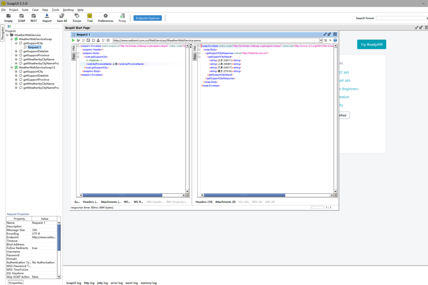Click the empty-square icon in request toolbar

click(x=93, y=40)
